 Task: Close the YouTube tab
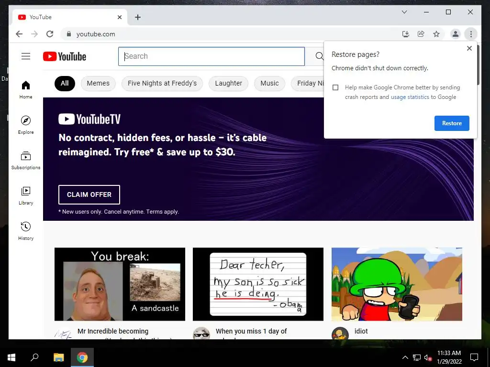coord(119,17)
